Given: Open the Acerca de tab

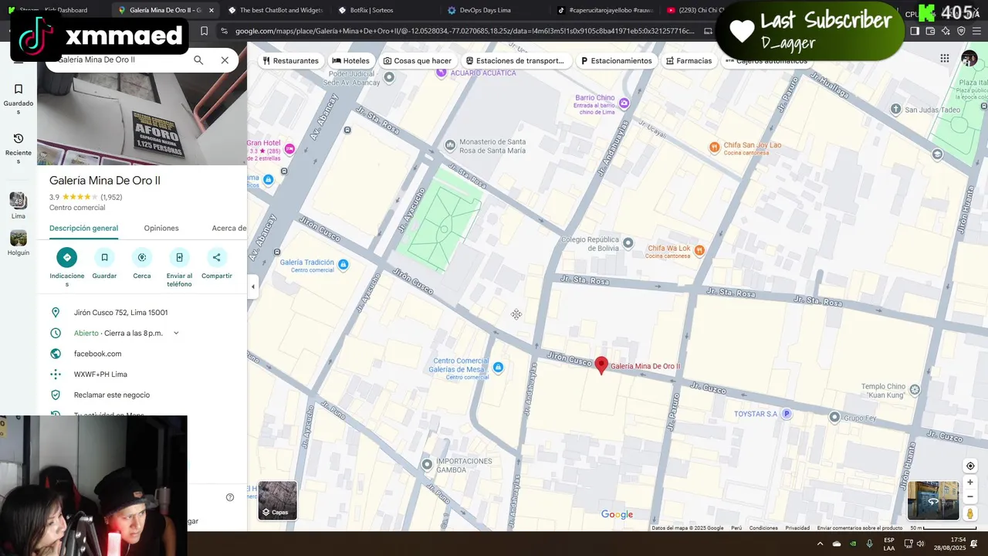Looking at the screenshot, I should click(x=229, y=228).
